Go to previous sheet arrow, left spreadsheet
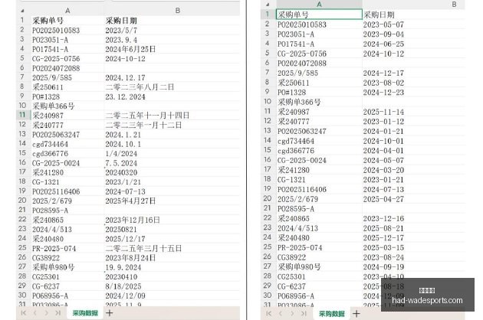The width and height of the screenshot is (483, 320). [x=34, y=313]
